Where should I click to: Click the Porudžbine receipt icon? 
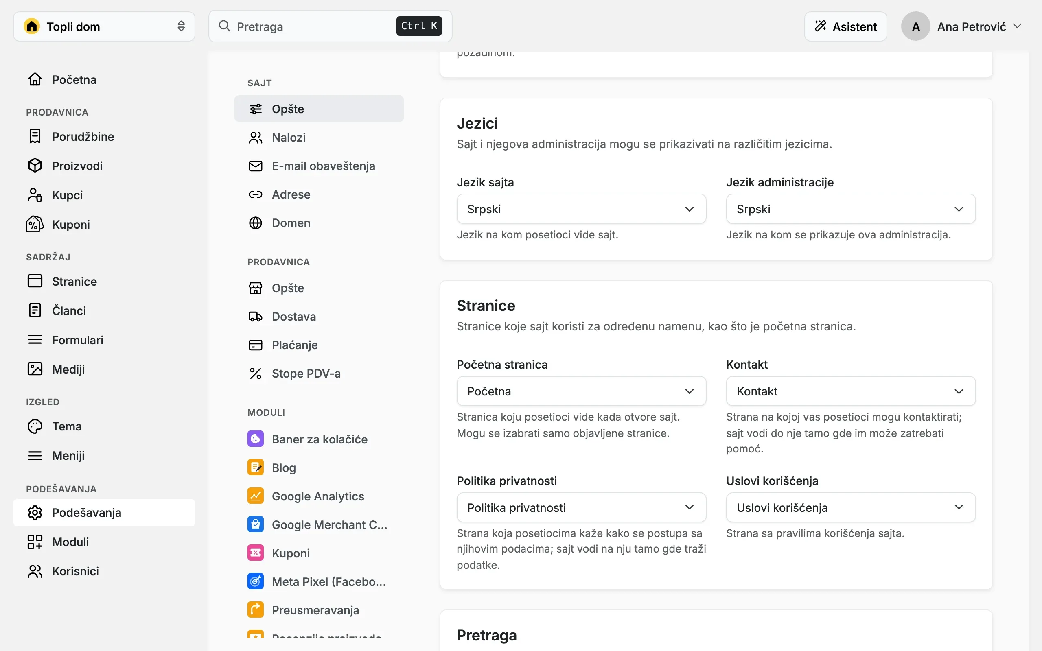(x=35, y=136)
